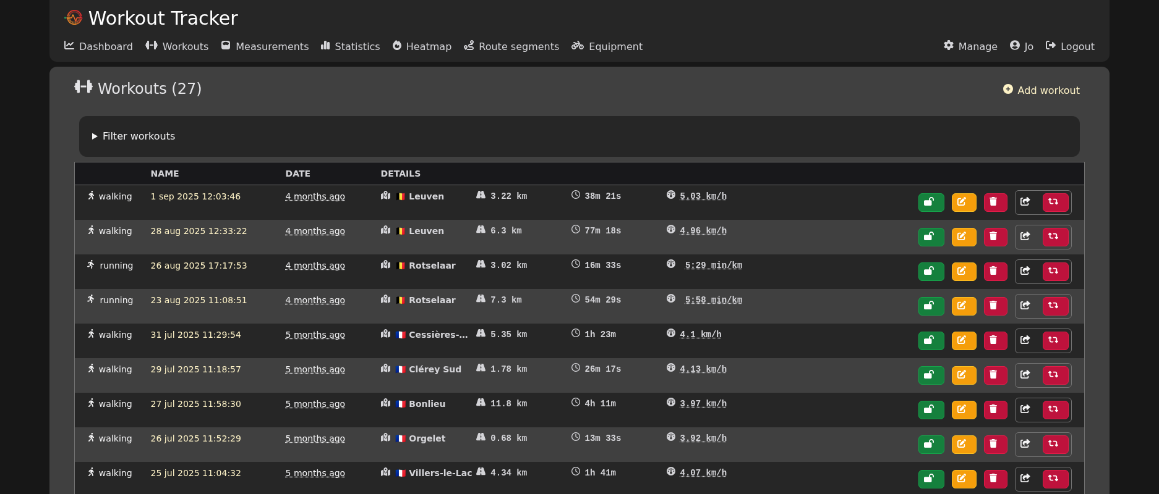The image size is (1159, 494).
Task: Delete the Clérey Sud walking workout
Action: (995, 375)
